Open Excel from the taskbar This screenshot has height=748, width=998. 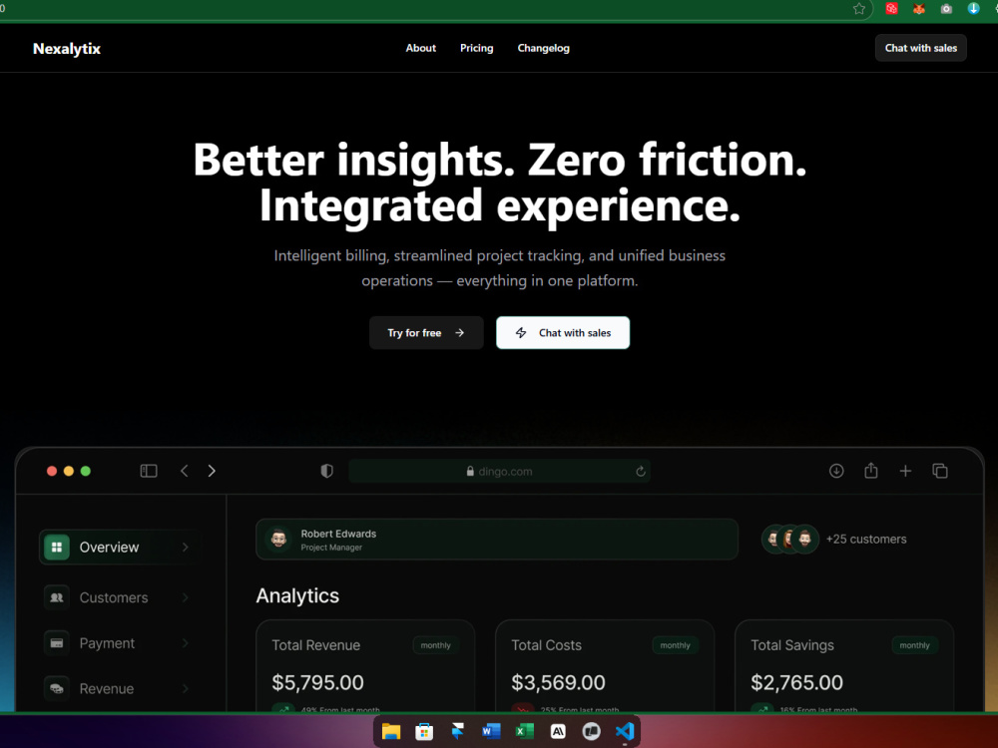pyautogui.click(x=525, y=731)
